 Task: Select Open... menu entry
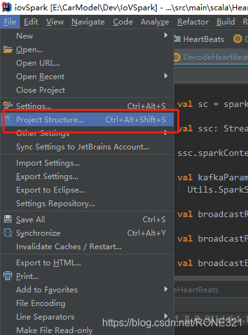pyautogui.click(x=87, y=50)
